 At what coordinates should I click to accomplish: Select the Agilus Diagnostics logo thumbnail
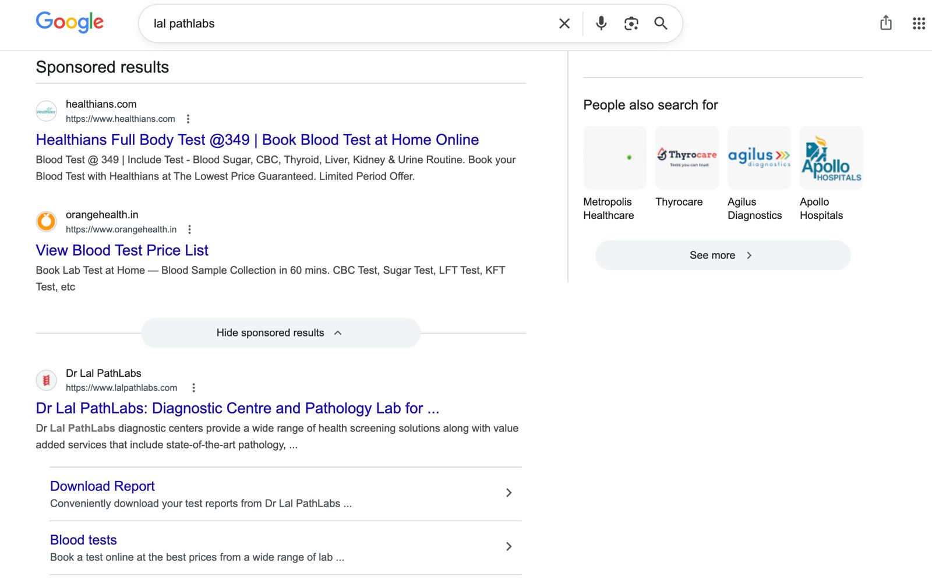click(759, 157)
